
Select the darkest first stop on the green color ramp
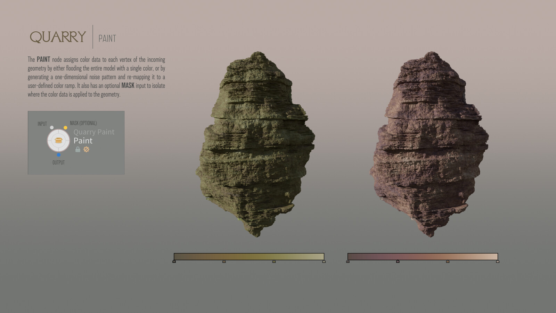click(174, 261)
